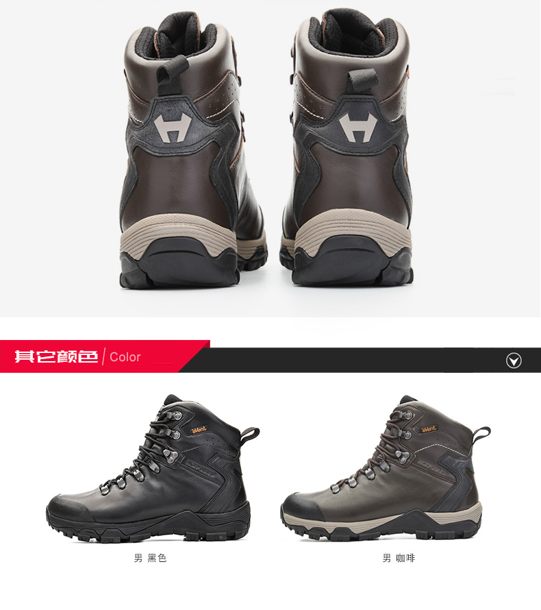Click the left boot rear view photo

point(193,150)
